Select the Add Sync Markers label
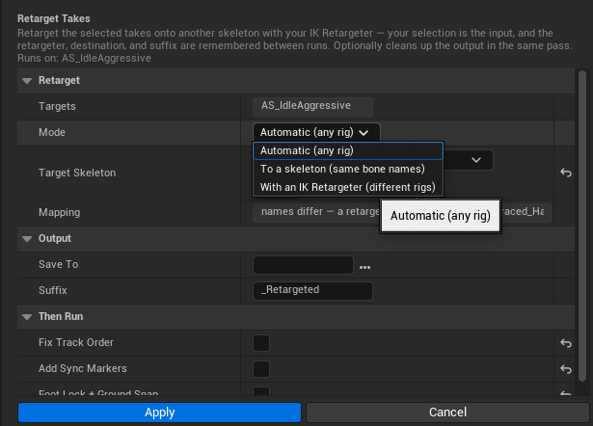Image resolution: width=593 pixels, height=426 pixels. [x=83, y=368]
